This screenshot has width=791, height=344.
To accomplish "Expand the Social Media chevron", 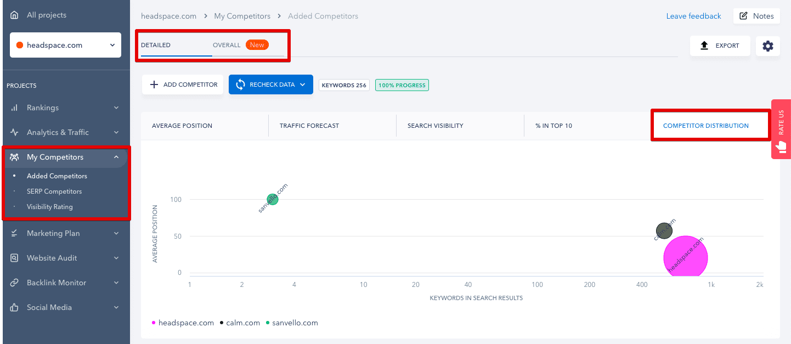I will tap(116, 307).
